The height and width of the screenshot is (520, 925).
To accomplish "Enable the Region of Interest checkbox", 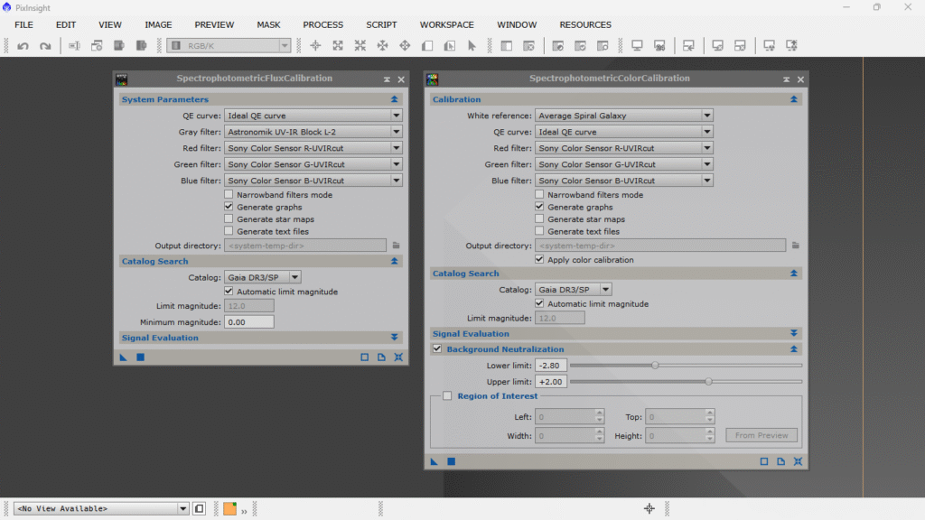I will pos(447,396).
